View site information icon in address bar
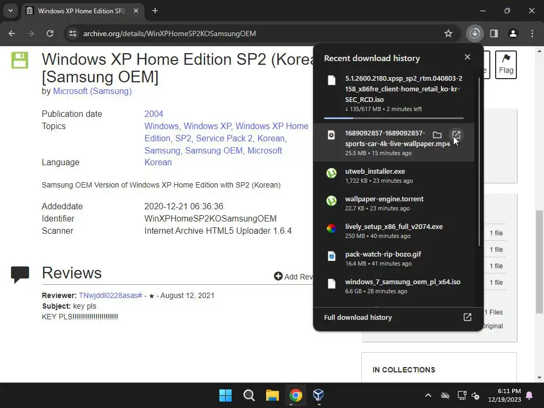 point(73,33)
